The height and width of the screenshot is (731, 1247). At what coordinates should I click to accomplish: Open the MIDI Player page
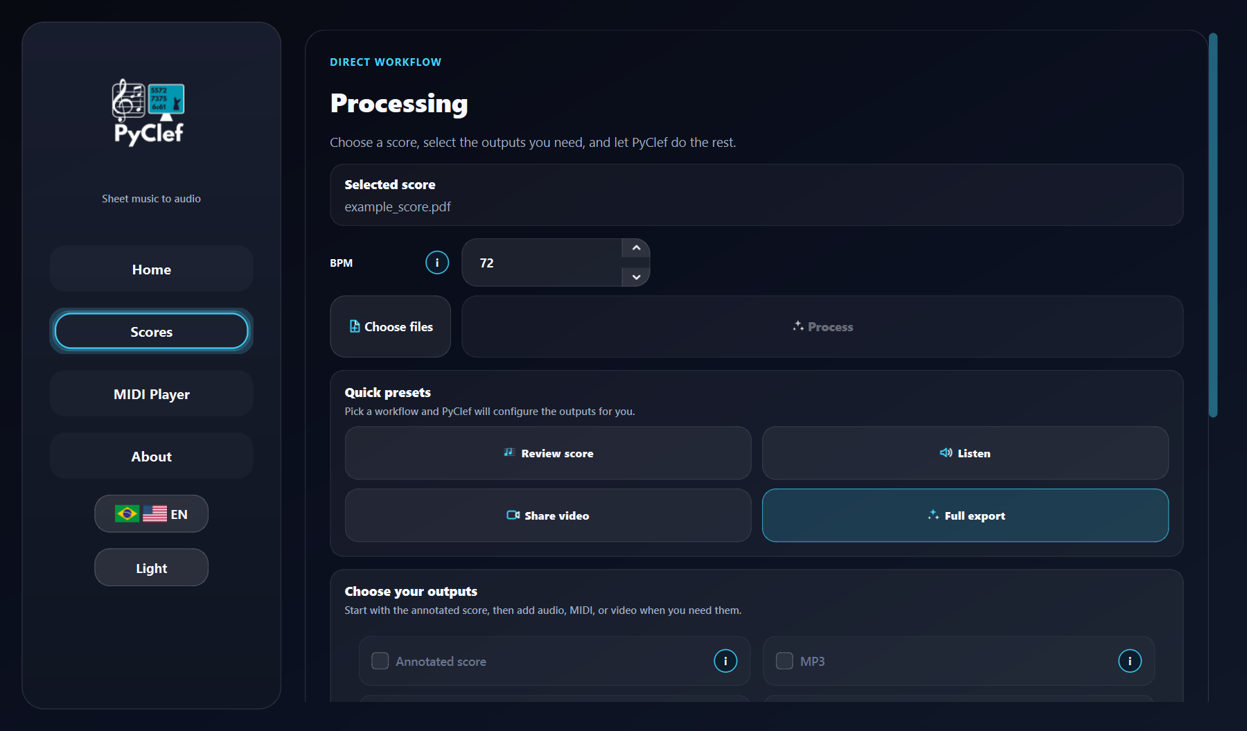click(151, 394)
